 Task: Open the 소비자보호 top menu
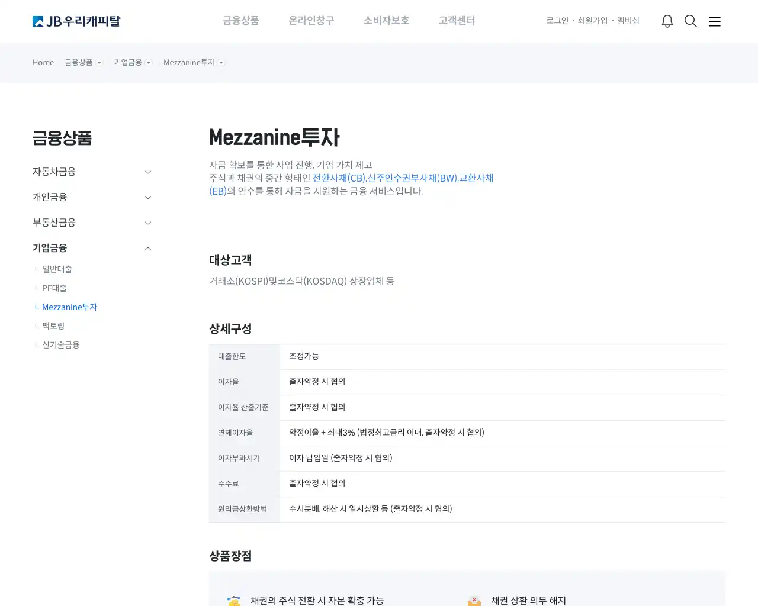pos(387,21)
